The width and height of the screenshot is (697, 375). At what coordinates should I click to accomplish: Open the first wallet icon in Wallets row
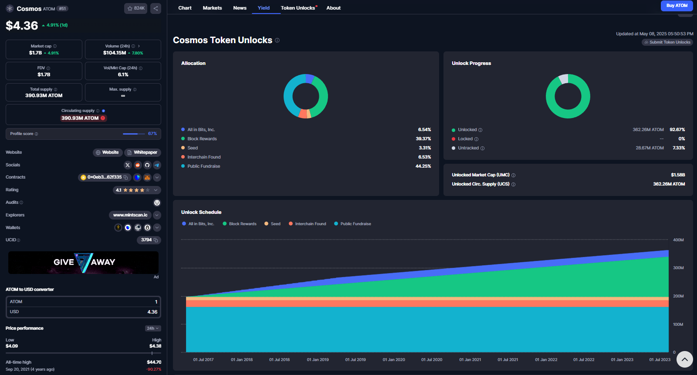click(x=118, y=228)
